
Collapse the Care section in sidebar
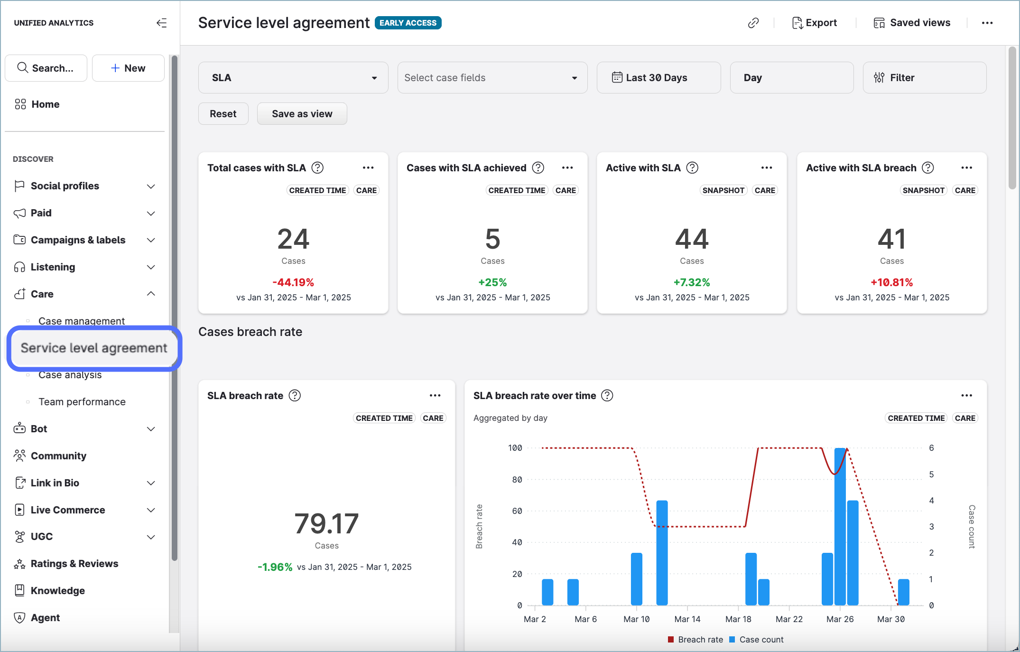151,294
